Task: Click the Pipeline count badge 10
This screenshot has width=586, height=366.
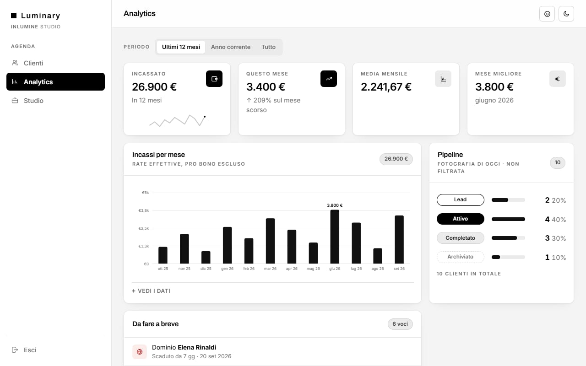Action: tap(558, 162)
